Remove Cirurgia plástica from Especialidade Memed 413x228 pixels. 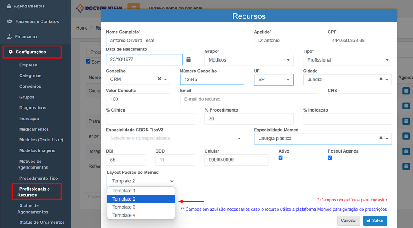[x=381, y=138]
